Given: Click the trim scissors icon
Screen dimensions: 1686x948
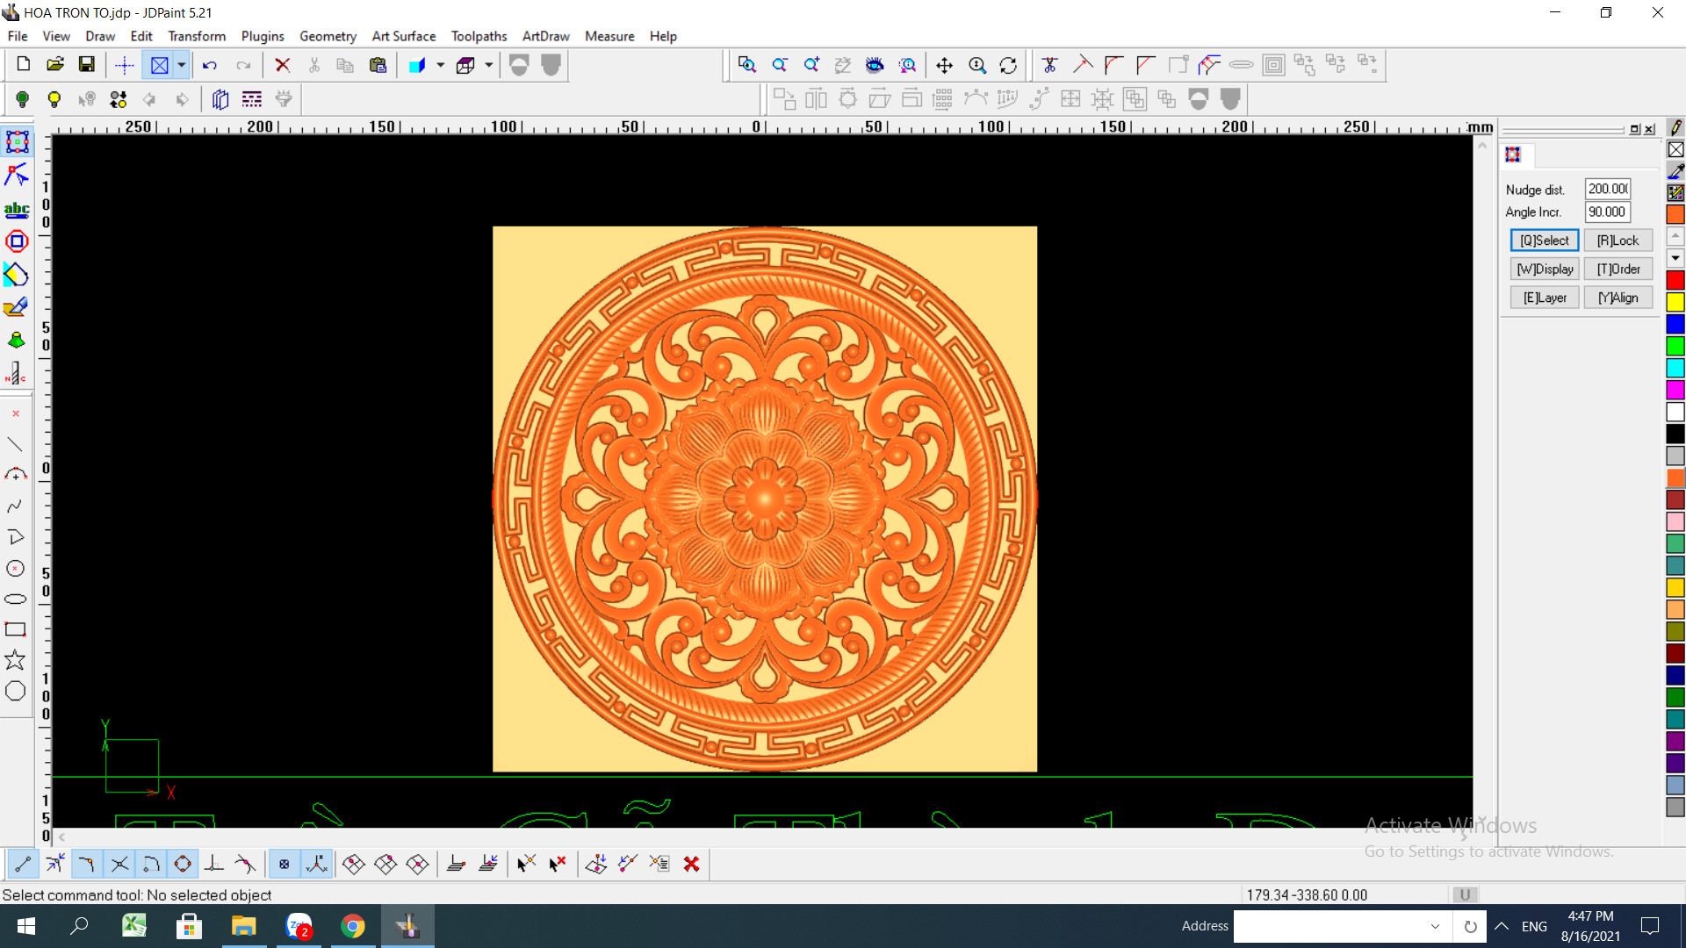Looking at the screenshot, I should pos(1049,65).
